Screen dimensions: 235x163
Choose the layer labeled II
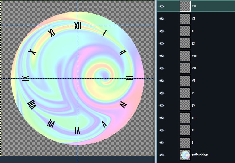(x=193, y=130)
